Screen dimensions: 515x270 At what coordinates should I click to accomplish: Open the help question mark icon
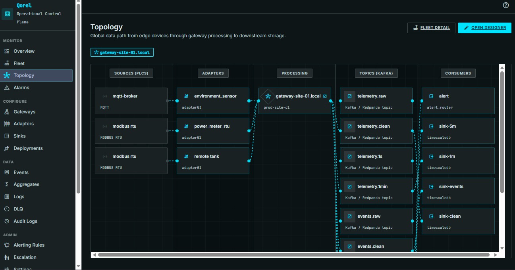click(x=506, y=5)
